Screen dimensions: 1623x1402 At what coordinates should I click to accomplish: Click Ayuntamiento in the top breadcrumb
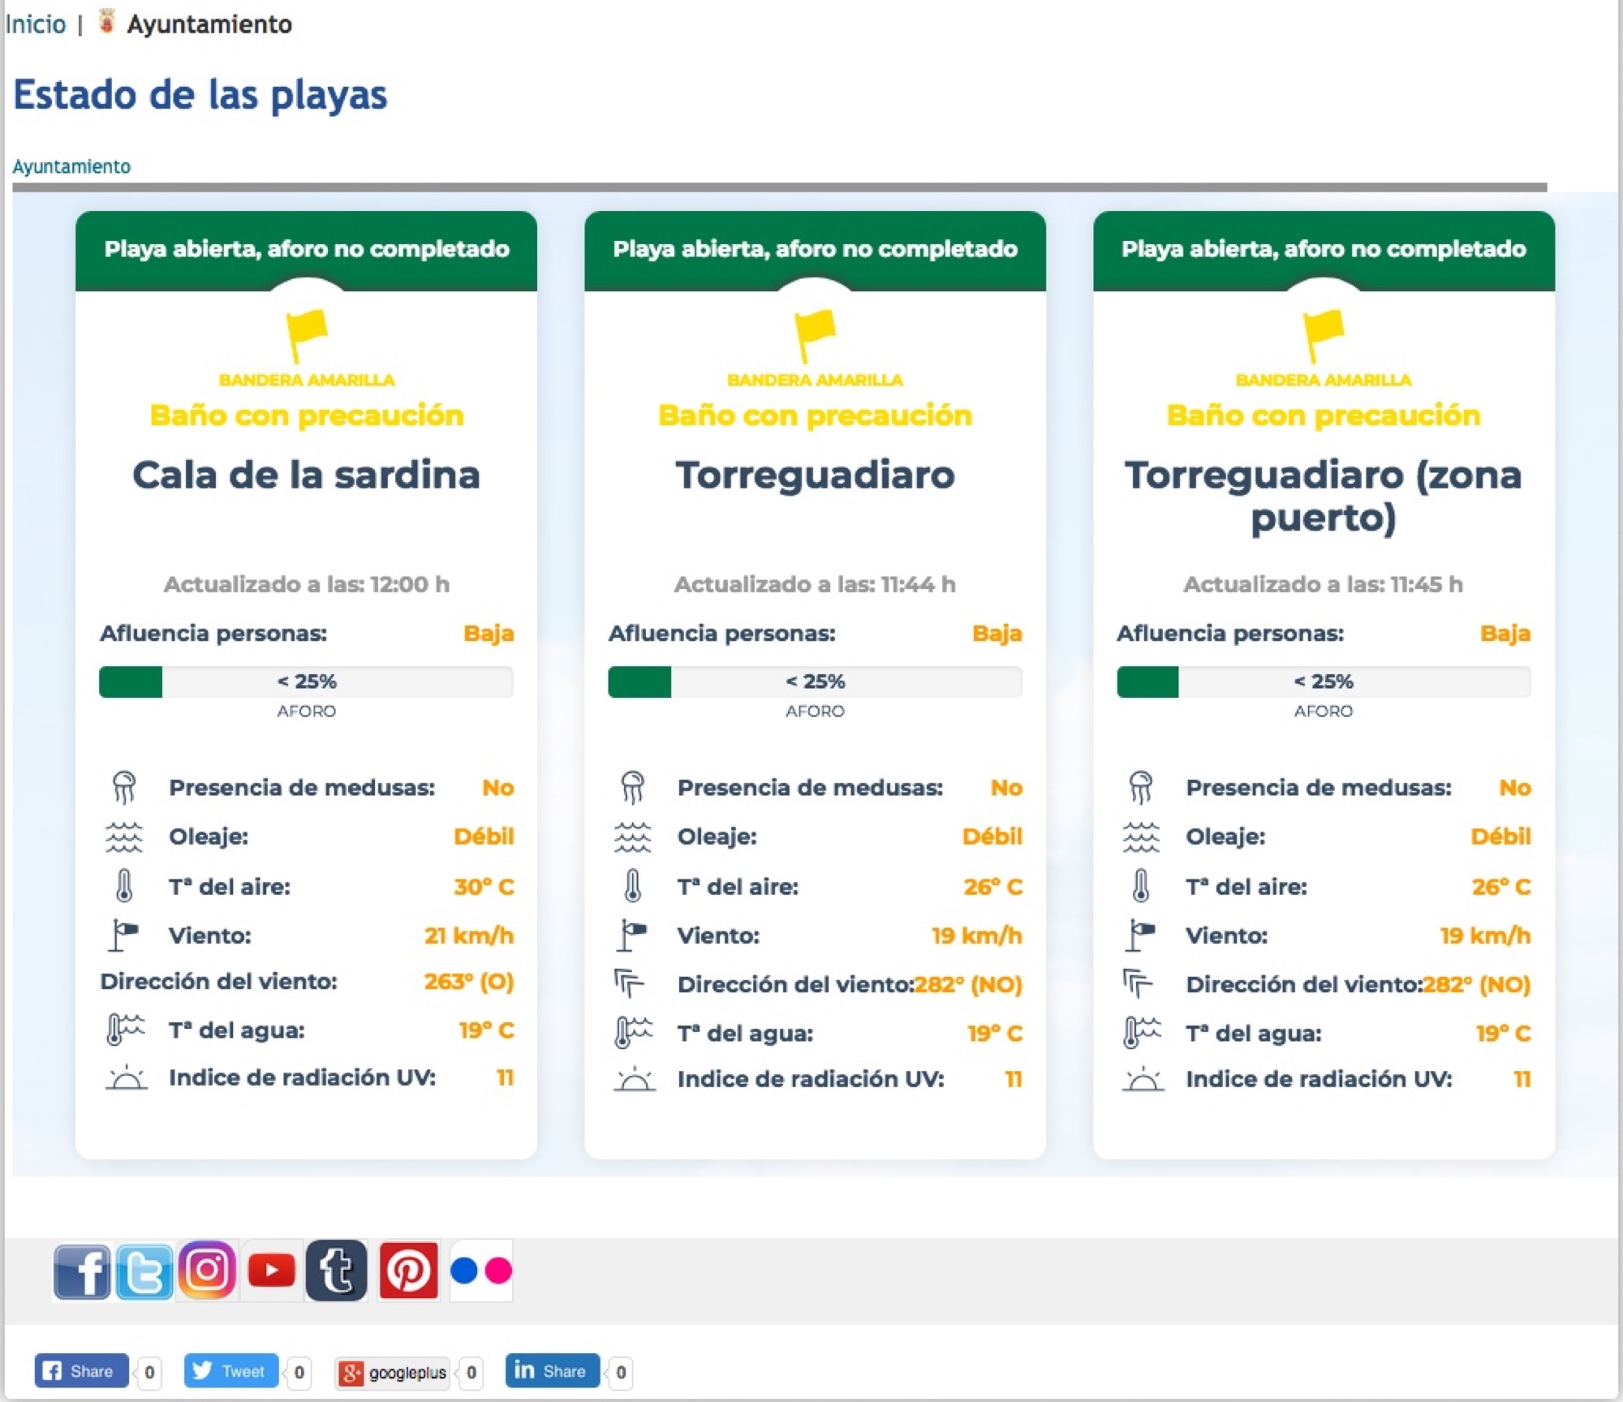tap(209, 24)
